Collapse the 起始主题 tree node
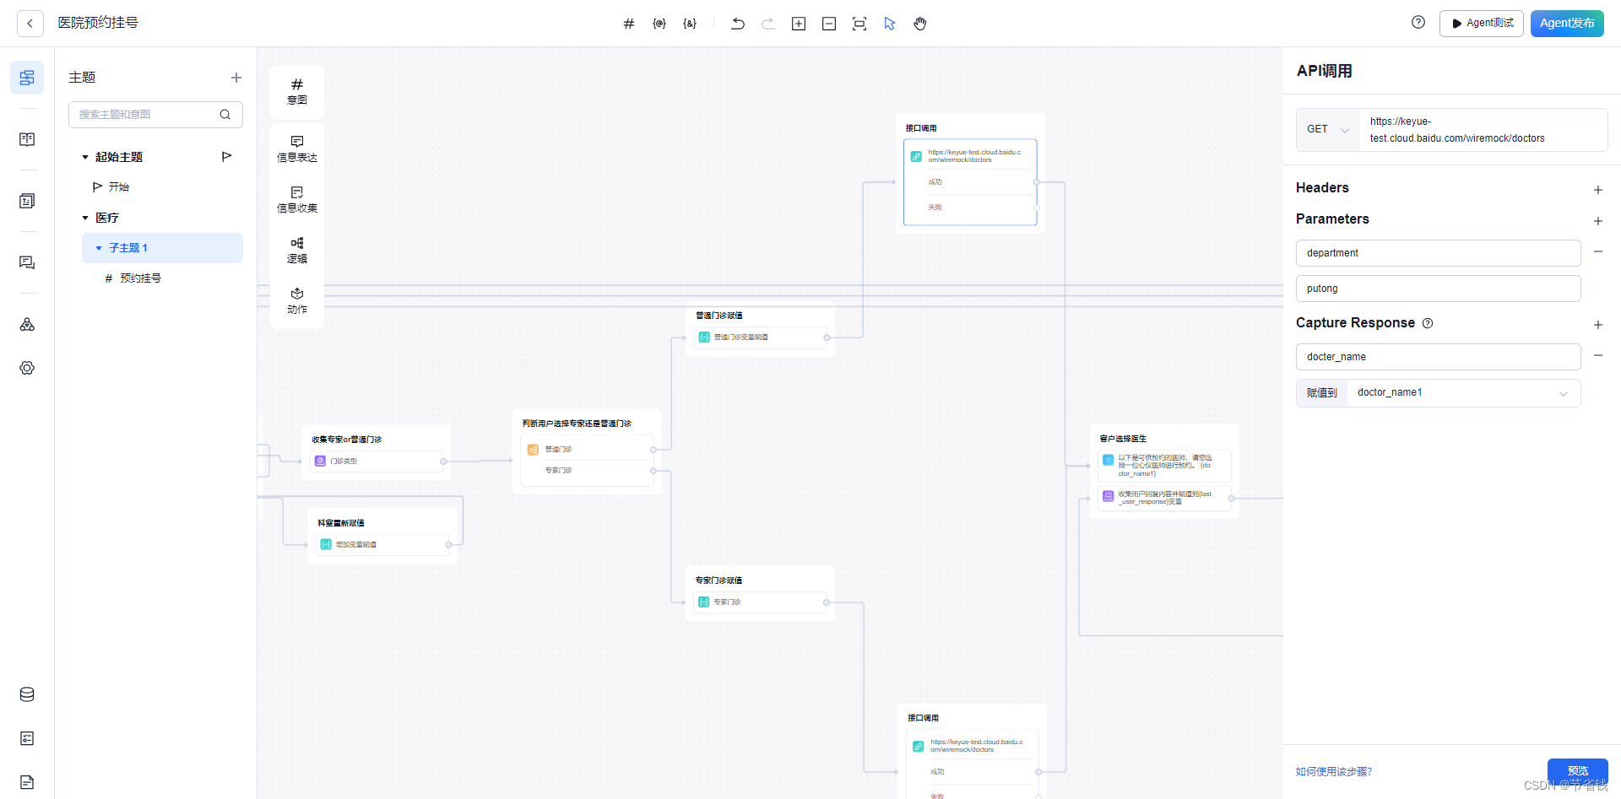This screenshot has height=799, width=1621. tap(85, 158)
